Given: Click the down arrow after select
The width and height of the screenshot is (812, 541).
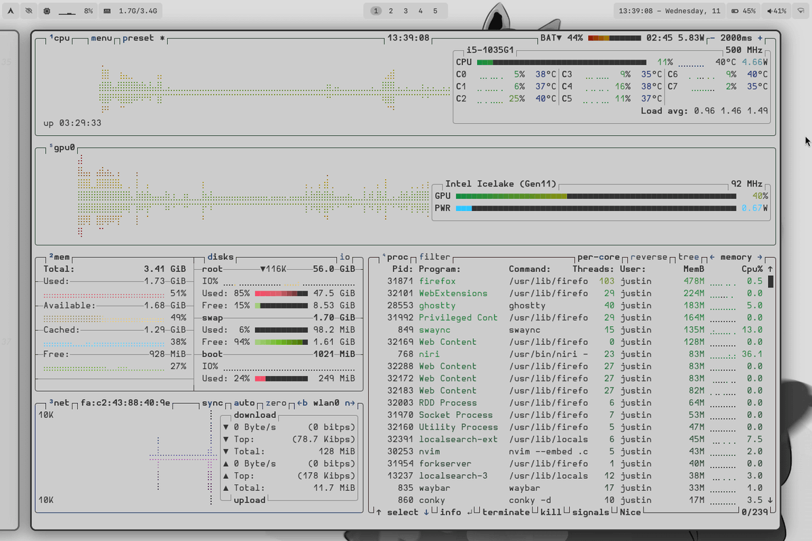Looking at the screenshot, I should [426, 512].
